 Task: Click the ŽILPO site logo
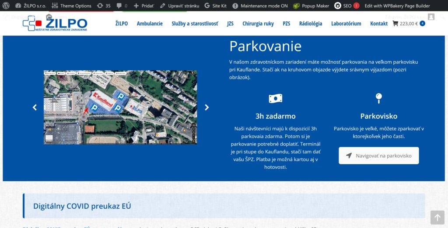click(55, 23)
